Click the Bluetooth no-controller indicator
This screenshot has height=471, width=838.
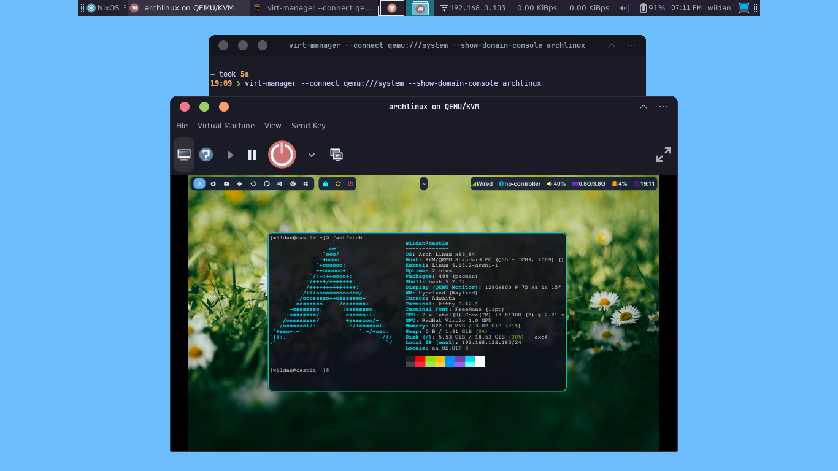pyautogui.click(x=520, y=183)
